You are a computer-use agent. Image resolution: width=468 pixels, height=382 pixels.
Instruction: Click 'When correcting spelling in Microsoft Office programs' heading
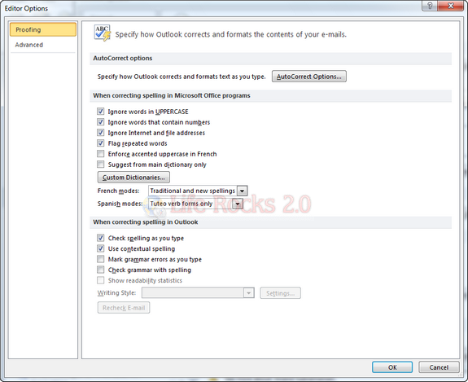coord(172,95)
